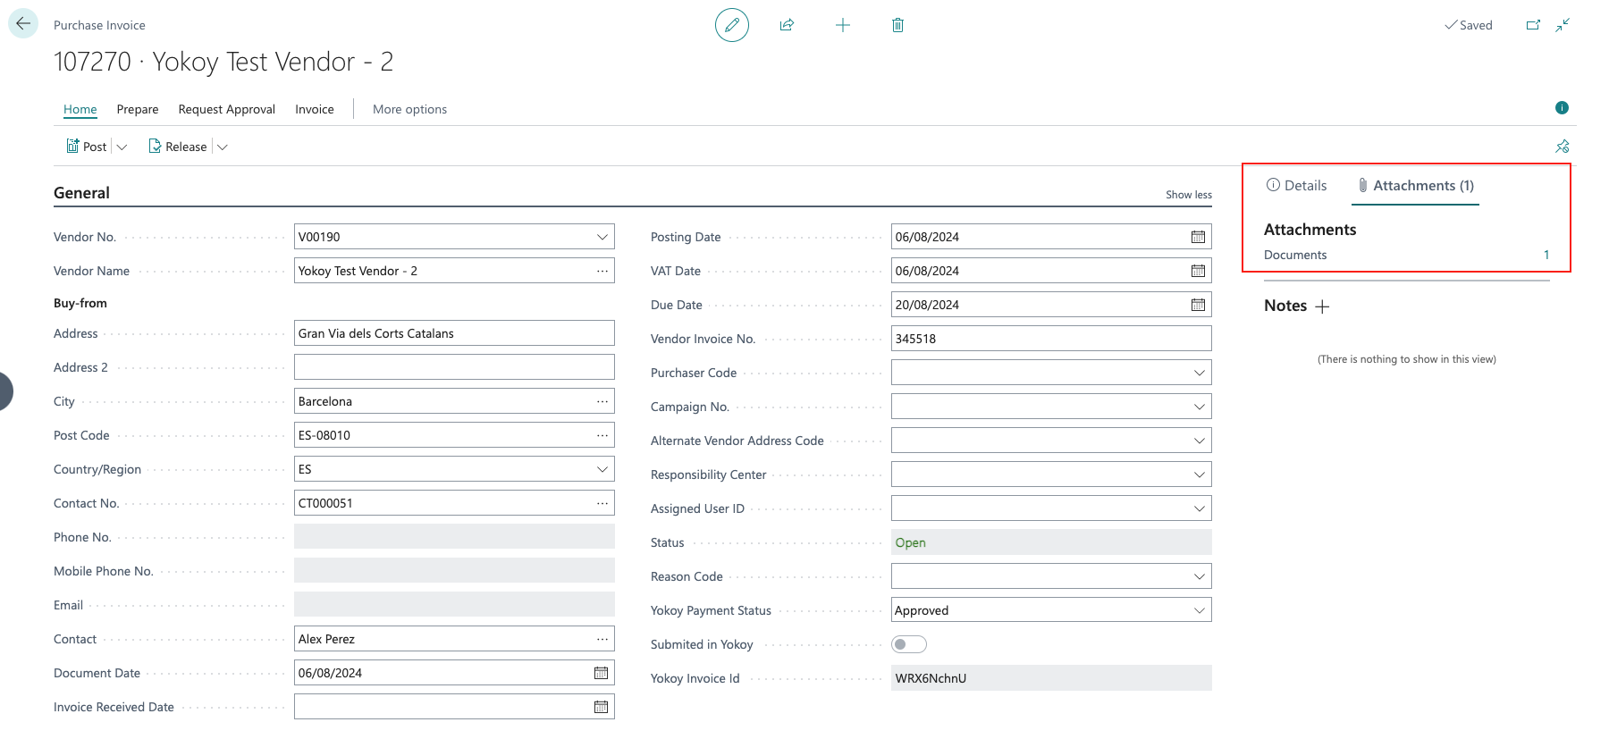
Task: Click the delete trash icon
Action: (x=897, y=25)
